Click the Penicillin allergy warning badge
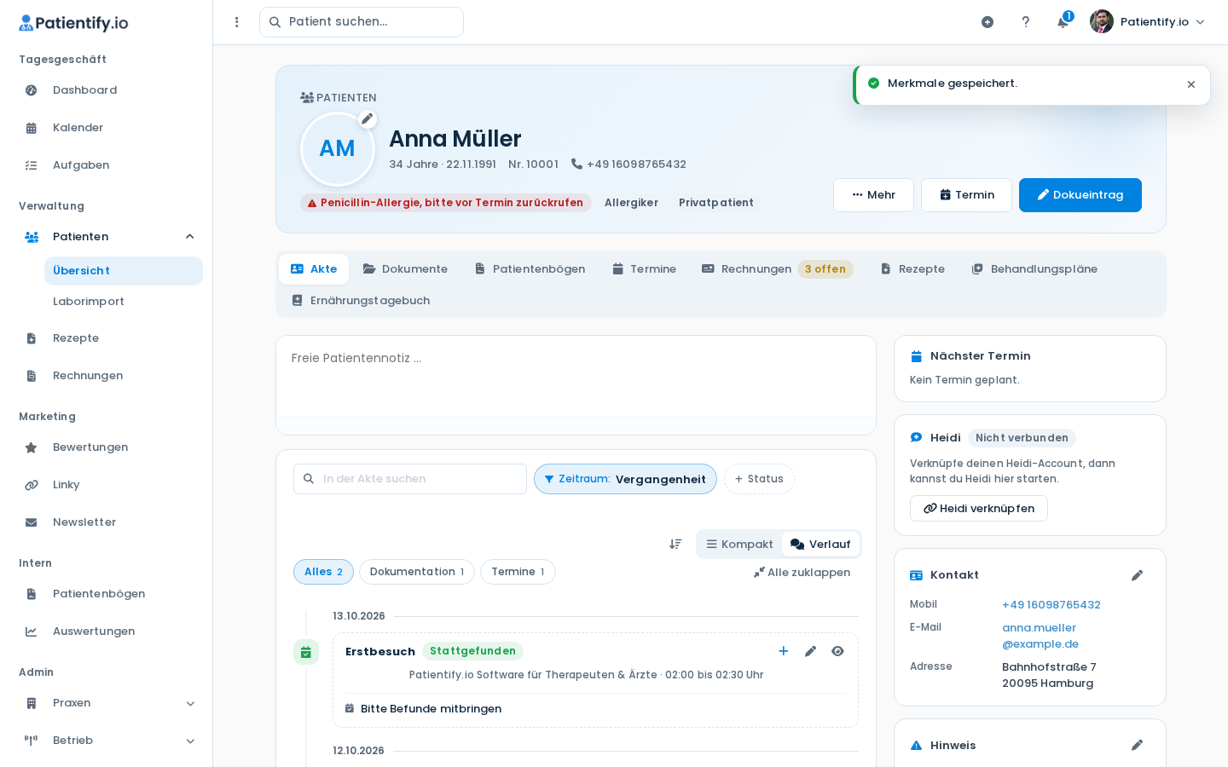The height and width of the screenshot is (767, 1228). pos(445,203)
